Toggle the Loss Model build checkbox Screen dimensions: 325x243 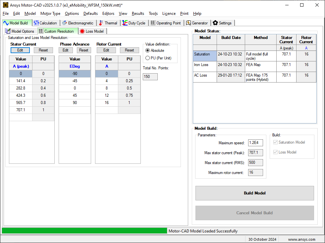coord(275,152)
